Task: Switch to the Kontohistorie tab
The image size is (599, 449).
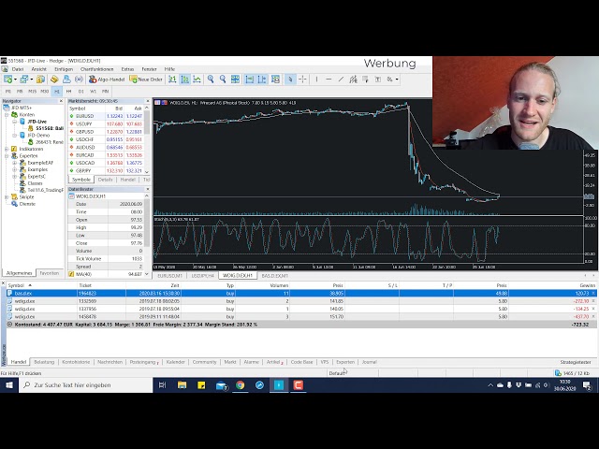Action: pos(75,361)
